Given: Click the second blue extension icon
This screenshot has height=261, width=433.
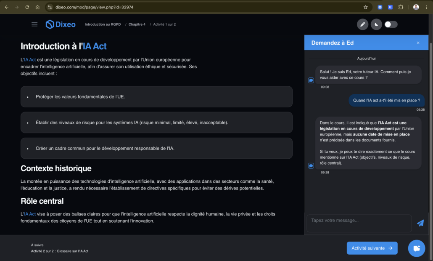Looking at the screenshot, I should pos(390,7).
